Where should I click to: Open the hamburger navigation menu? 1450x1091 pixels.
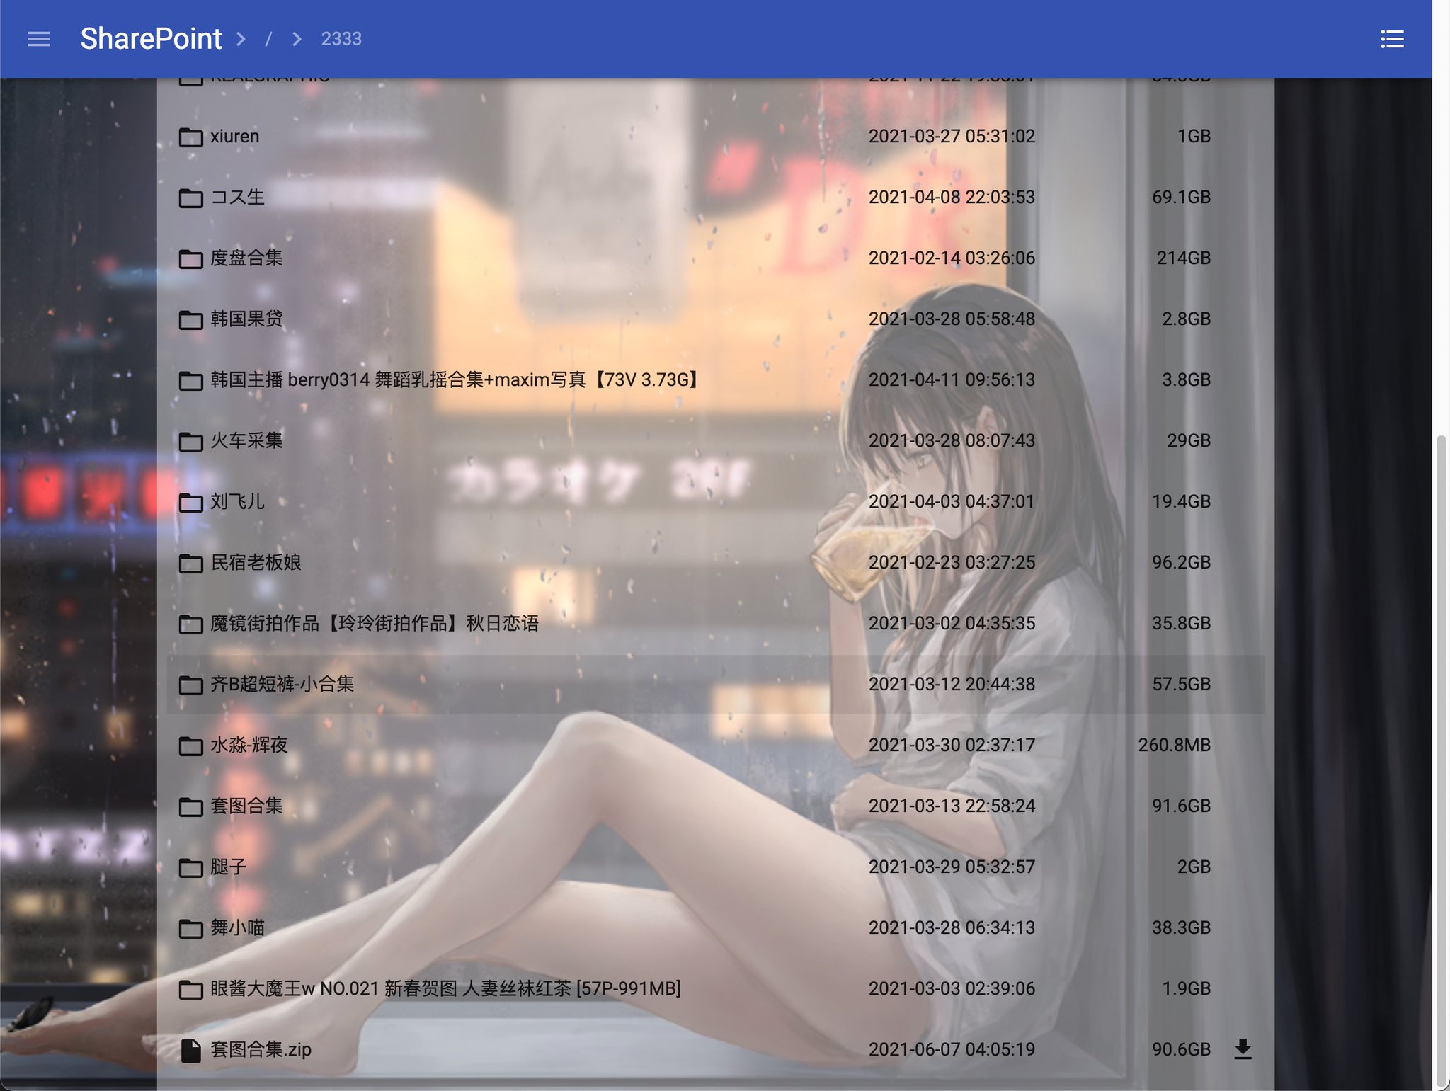click(x=38, y=39)
